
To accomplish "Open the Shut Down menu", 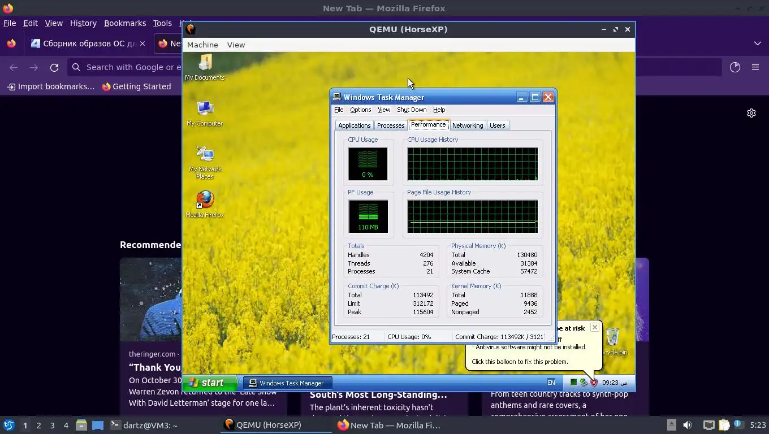I will 412,110.
